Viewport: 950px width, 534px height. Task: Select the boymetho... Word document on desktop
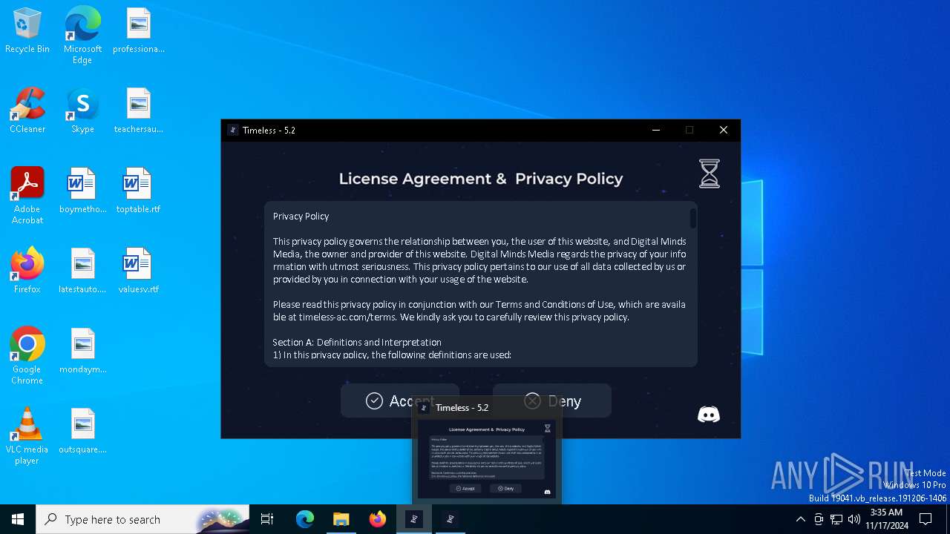[82, 191]
